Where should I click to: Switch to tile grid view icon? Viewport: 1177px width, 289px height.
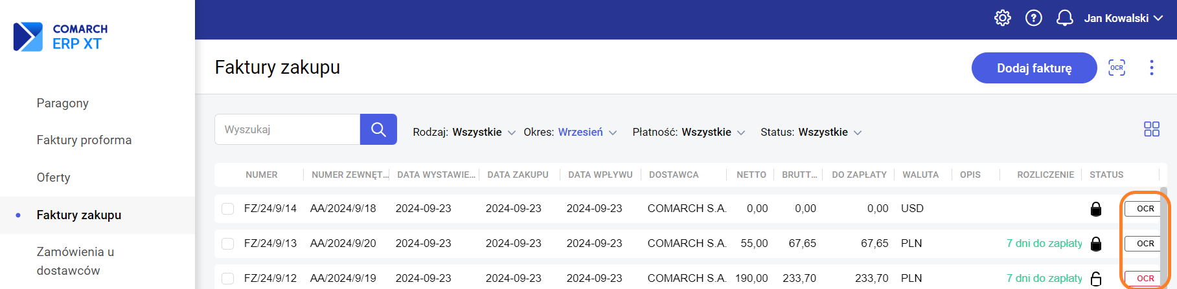(1151, 129)
